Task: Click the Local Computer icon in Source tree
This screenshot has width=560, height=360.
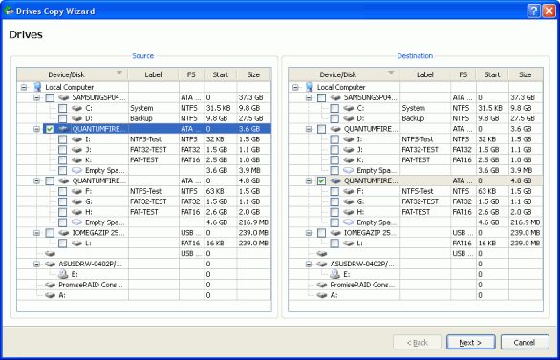Action: click(37, 87)
